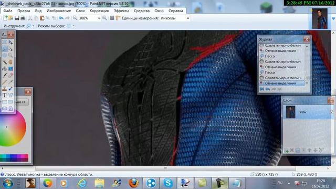Toggle the pixel grid toolbar button

pyautogui.click(x=112, y=18)
